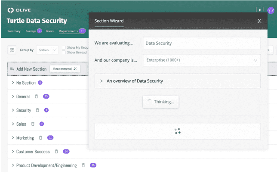Click Add New Section list icon
Screen dimensions: 277x174
tap(12, 69)
